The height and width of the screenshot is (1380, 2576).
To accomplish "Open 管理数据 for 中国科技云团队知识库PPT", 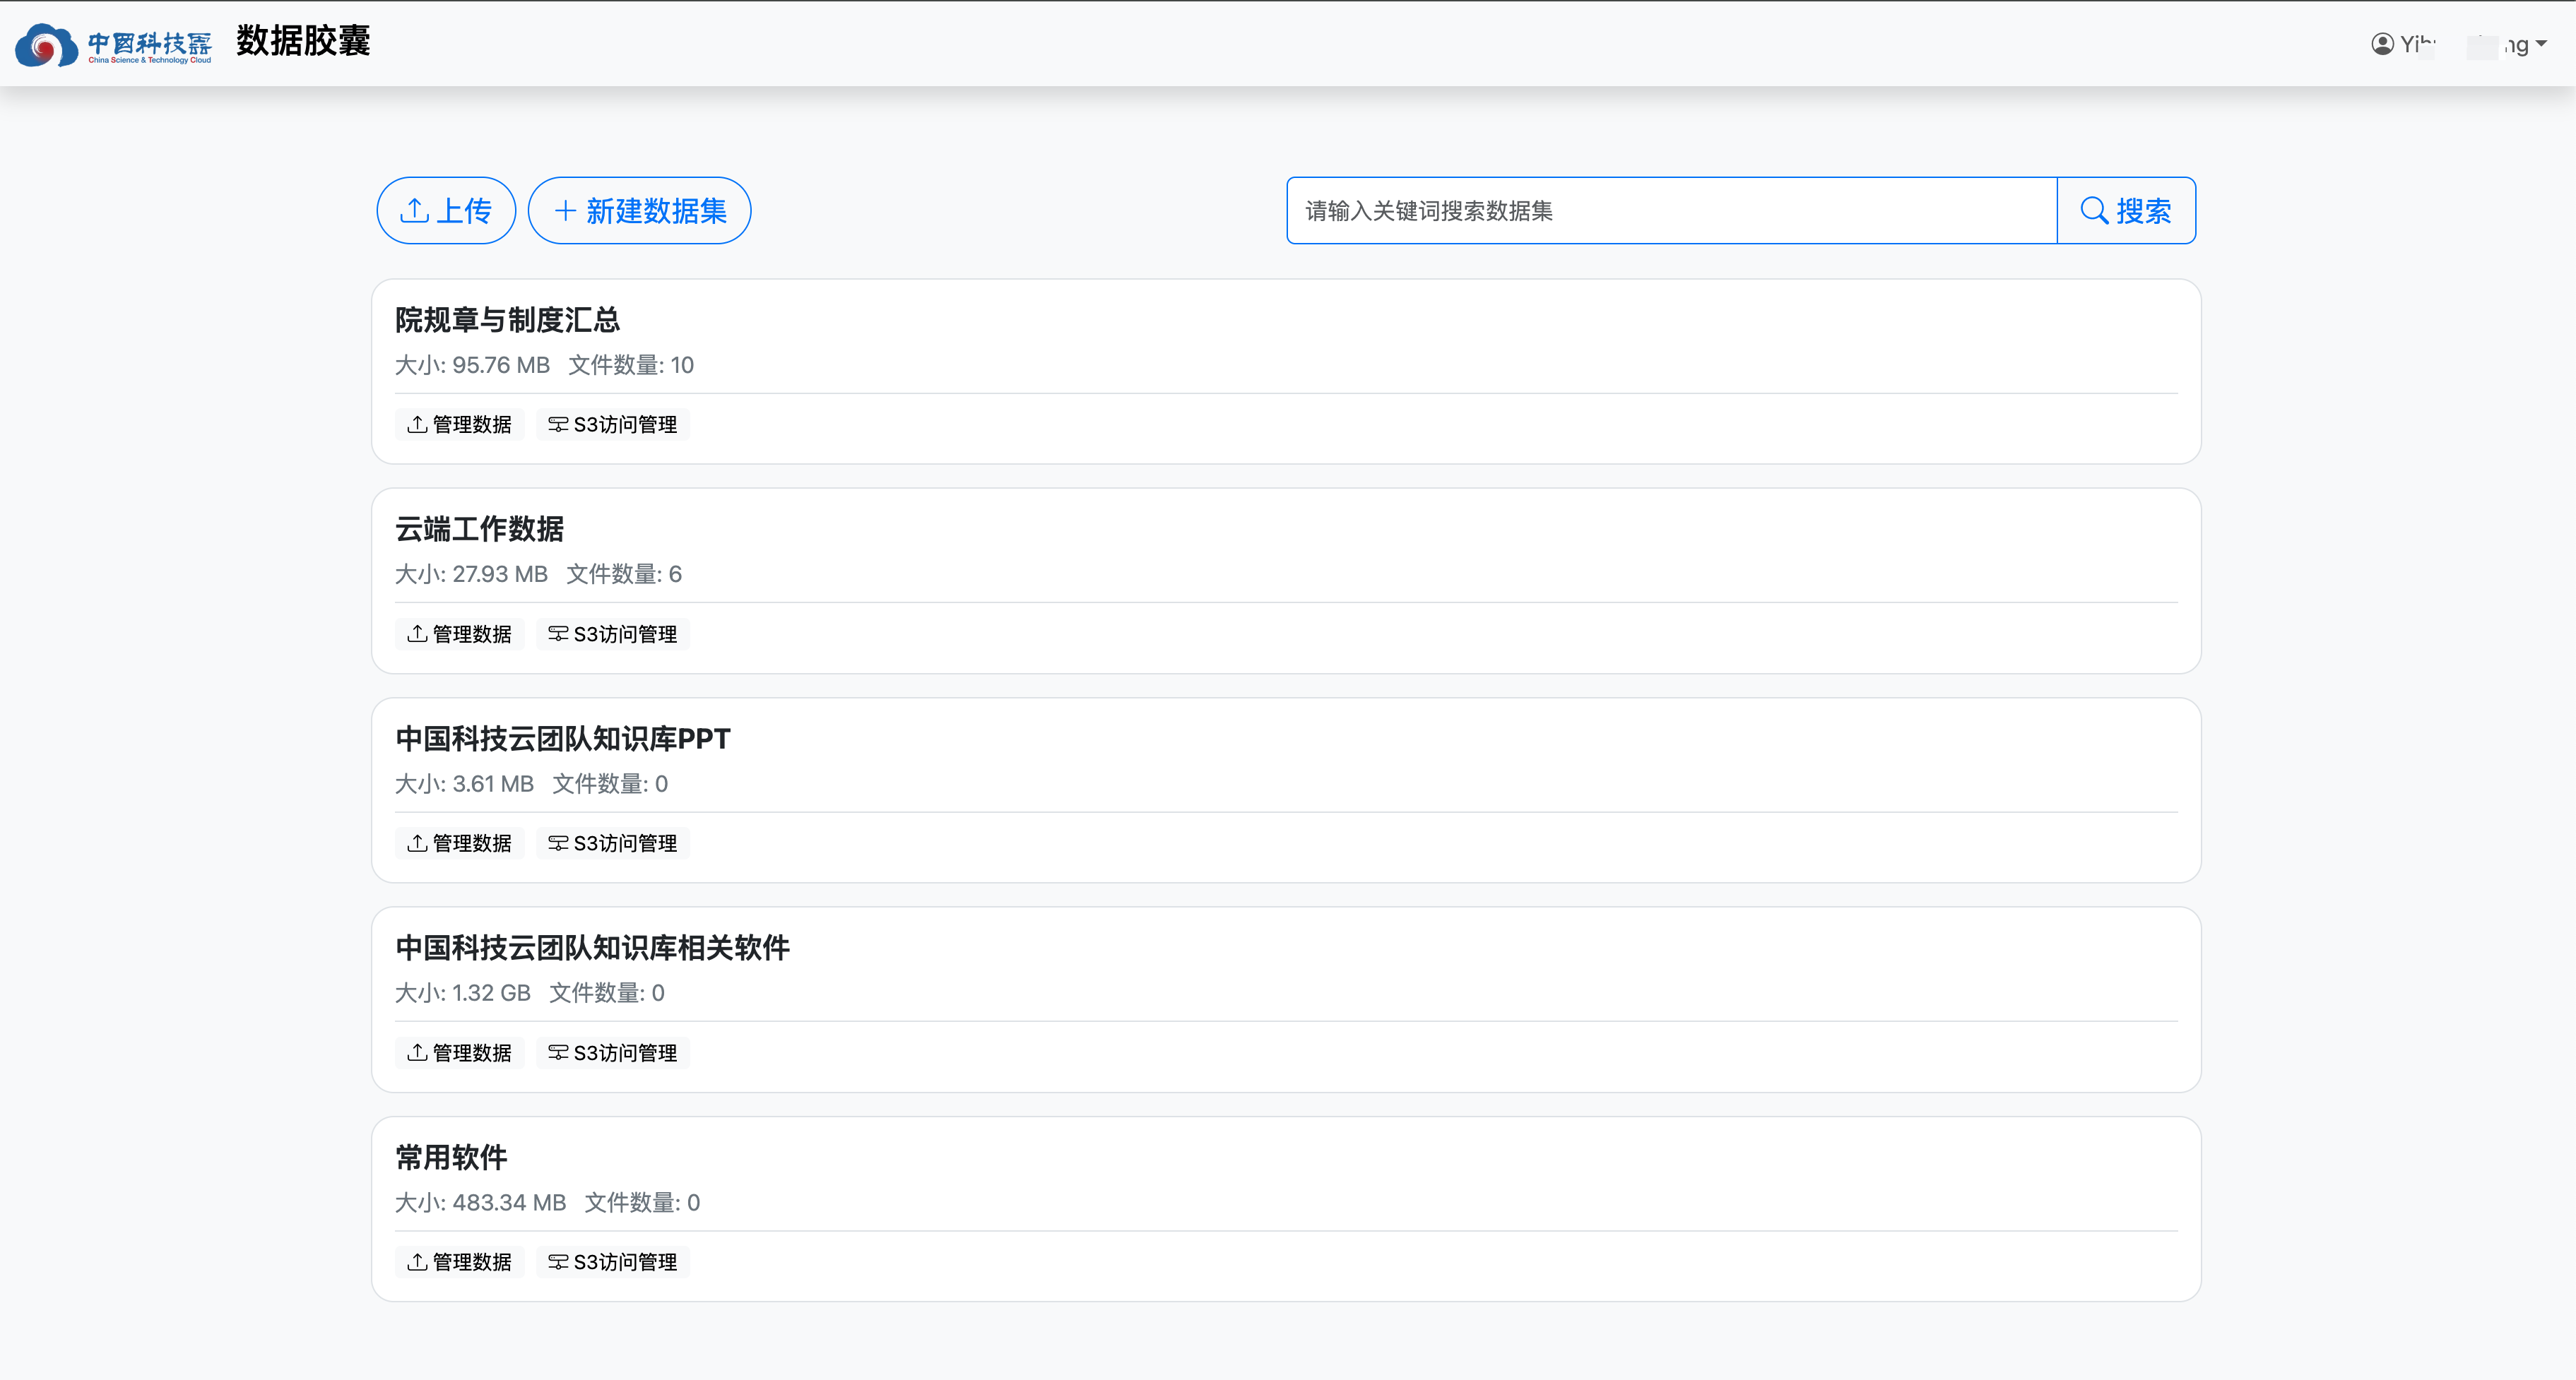I will [x=460, y=843].
